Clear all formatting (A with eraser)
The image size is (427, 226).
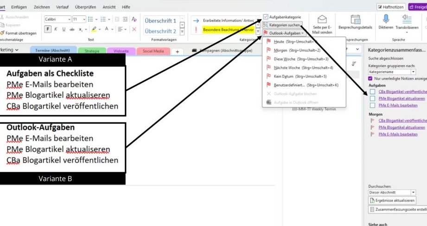point(134,19)
